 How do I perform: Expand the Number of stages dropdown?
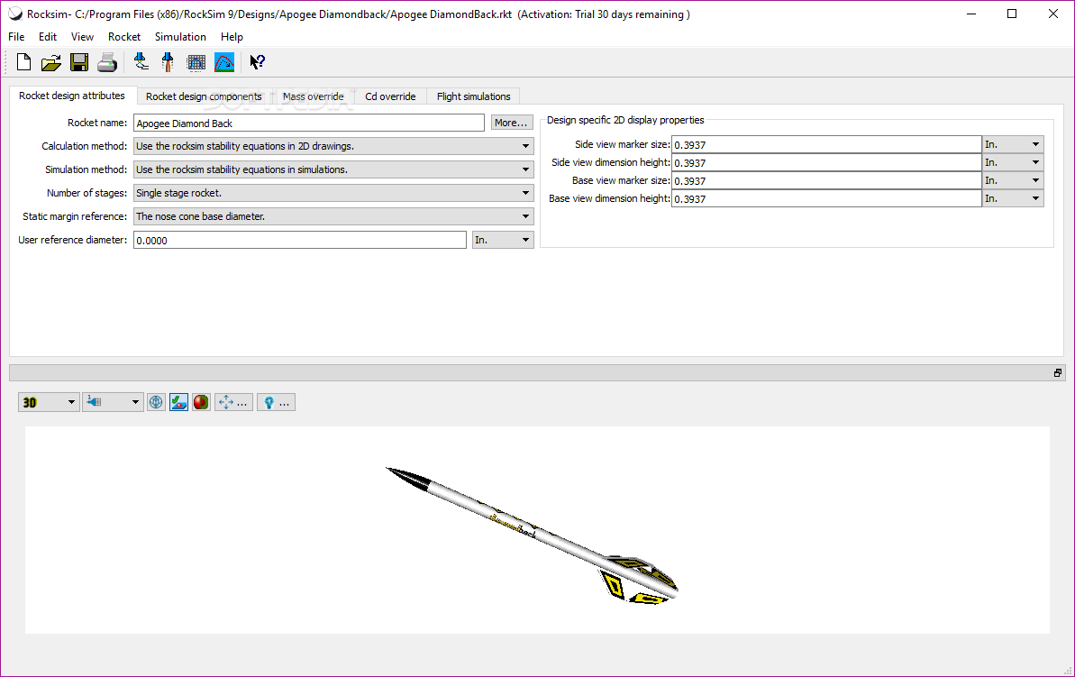333,193
